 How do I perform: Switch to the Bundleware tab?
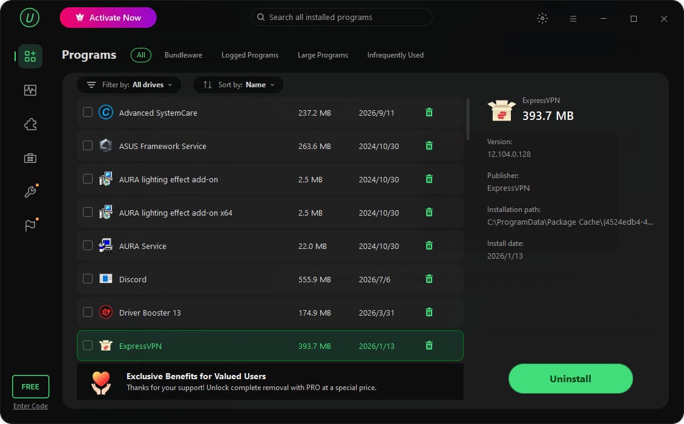[x=183, y=55]
